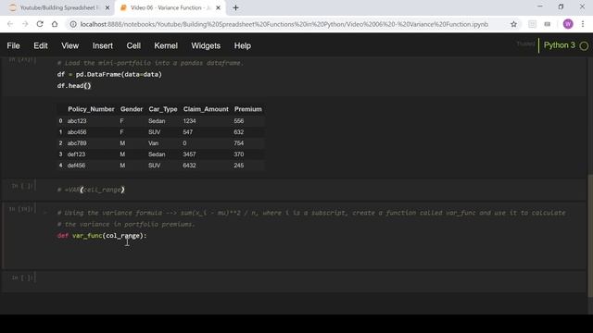This screenshot has height=333, width=593.
Task: View site information icon in address bar
Action: pos(73,24)
